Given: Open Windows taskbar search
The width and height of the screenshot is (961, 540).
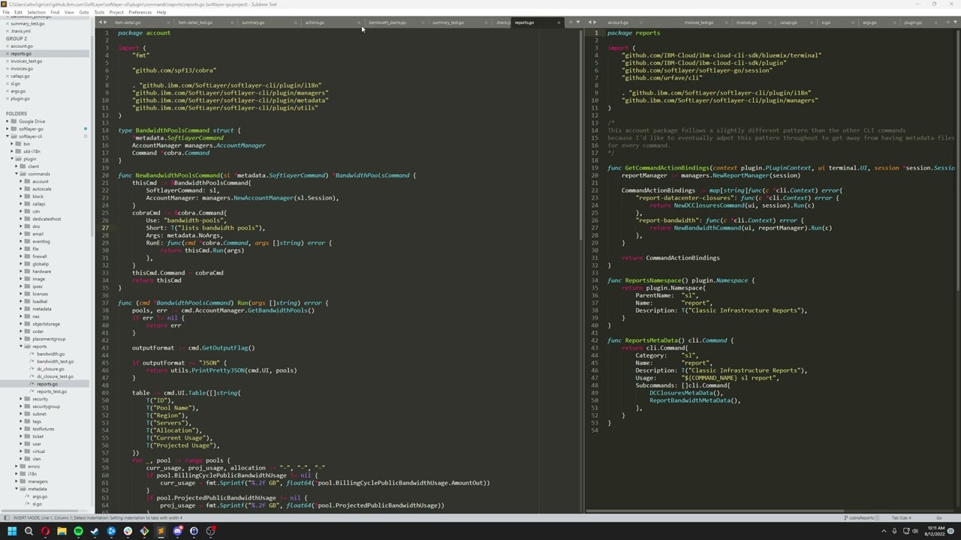Looking at the screenshot, I should [29, 531].
